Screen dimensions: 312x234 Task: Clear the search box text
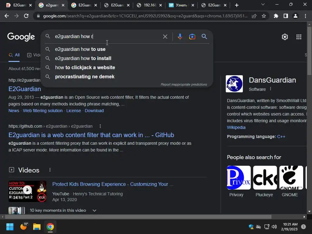[165, 37]
